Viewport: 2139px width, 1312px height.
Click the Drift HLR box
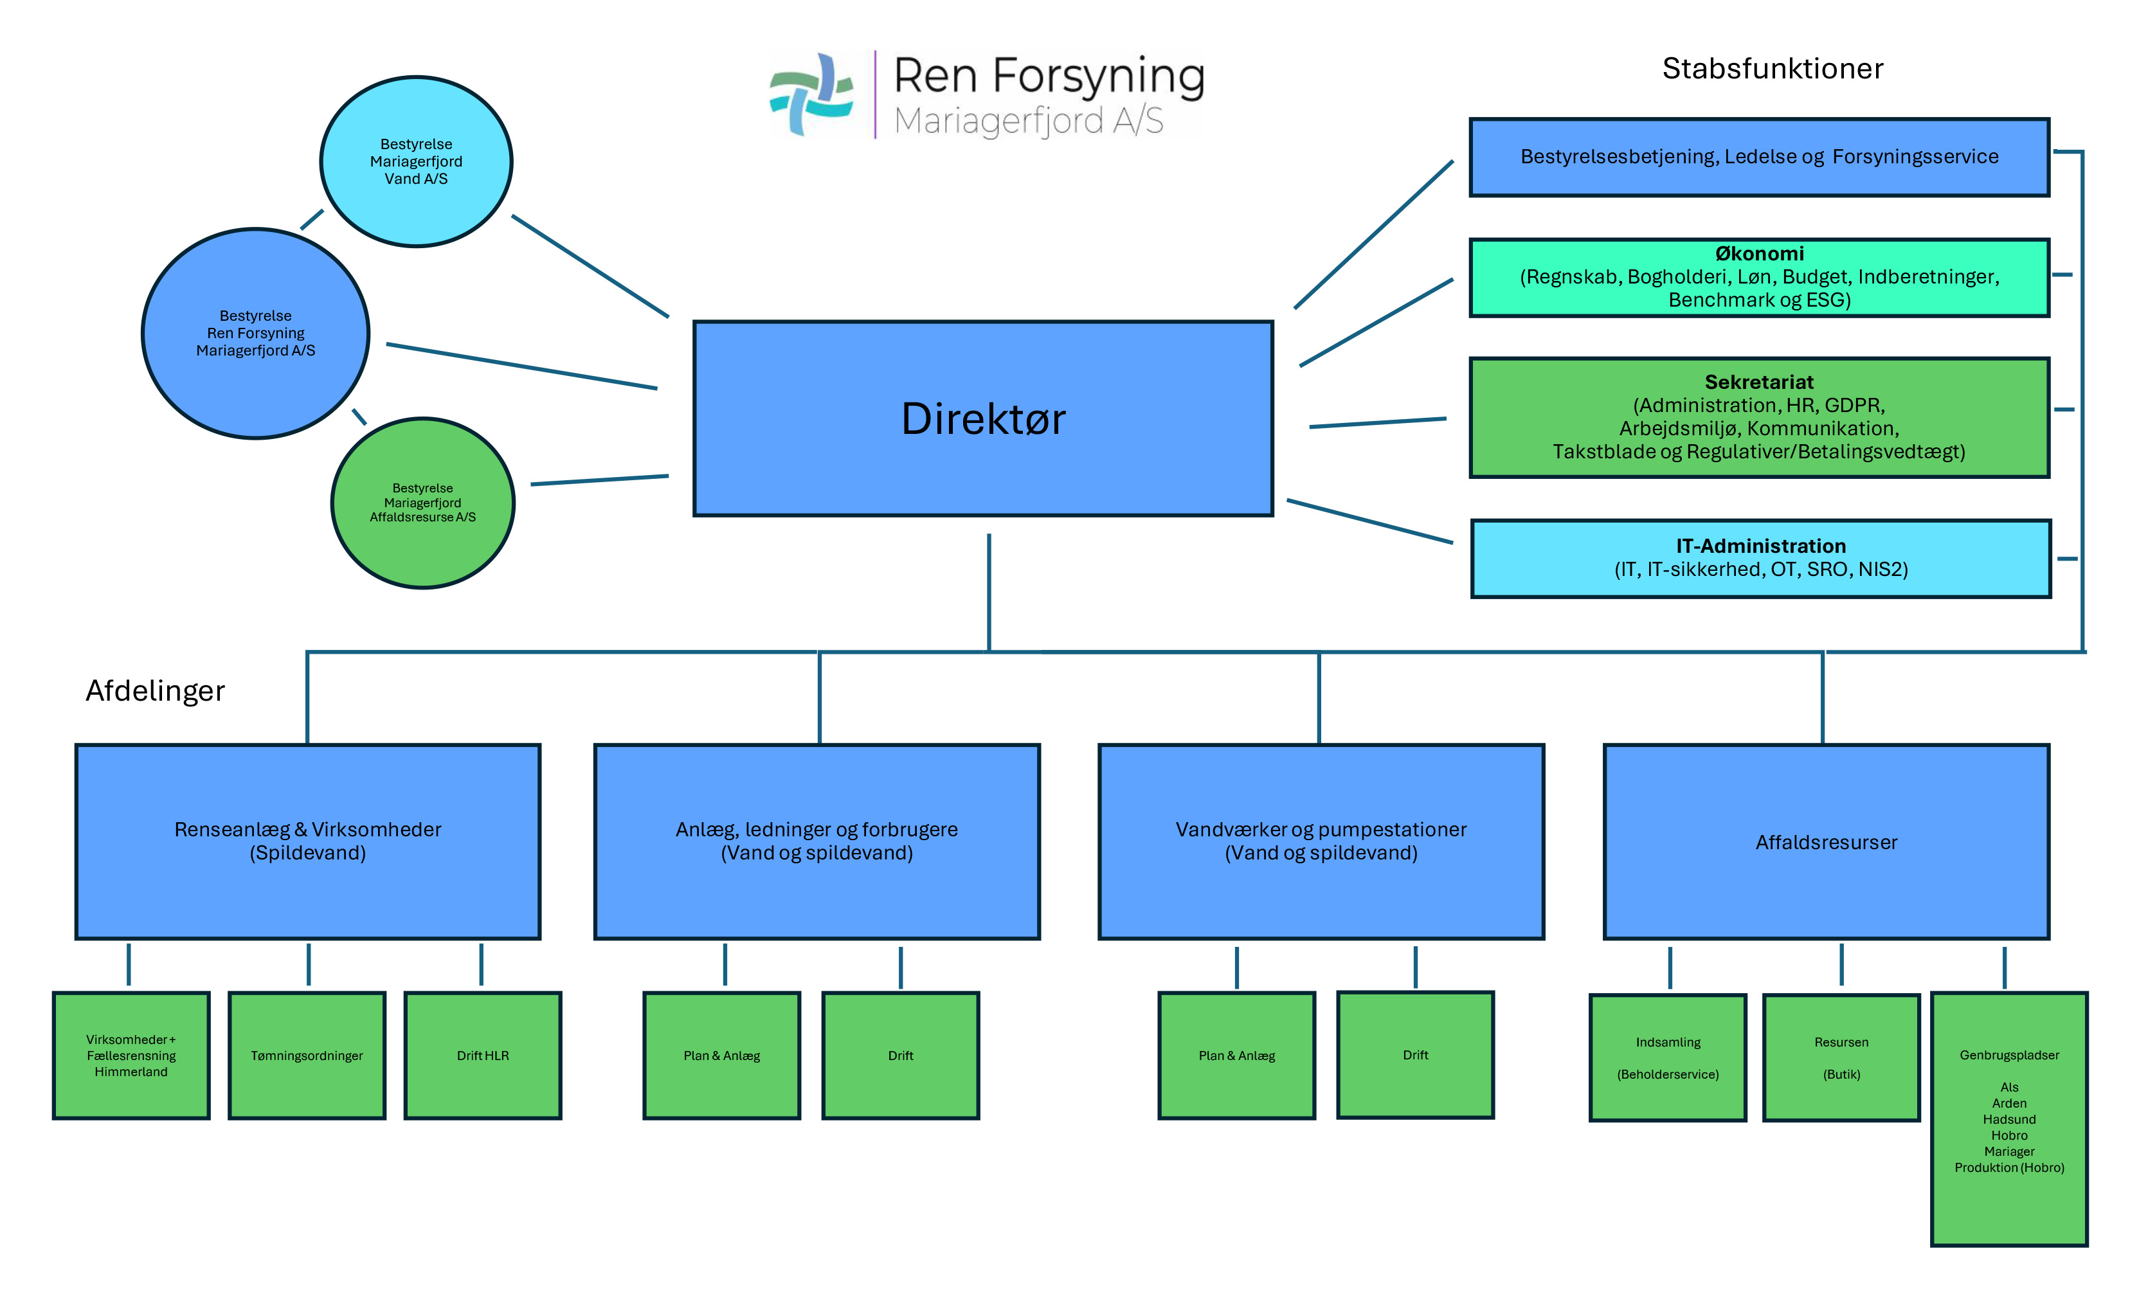483,1055
